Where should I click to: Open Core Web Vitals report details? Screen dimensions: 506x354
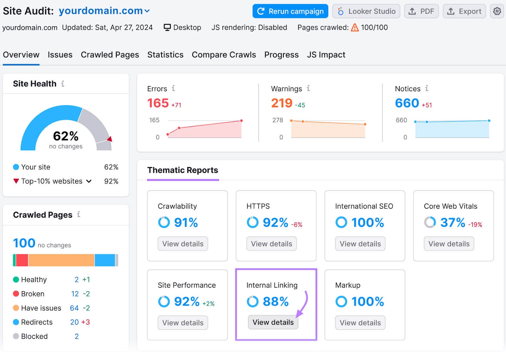pos(448,244)
